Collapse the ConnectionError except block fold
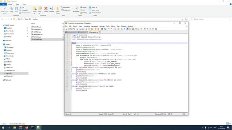This screenshot has height=130, width=232. point(71,80)
